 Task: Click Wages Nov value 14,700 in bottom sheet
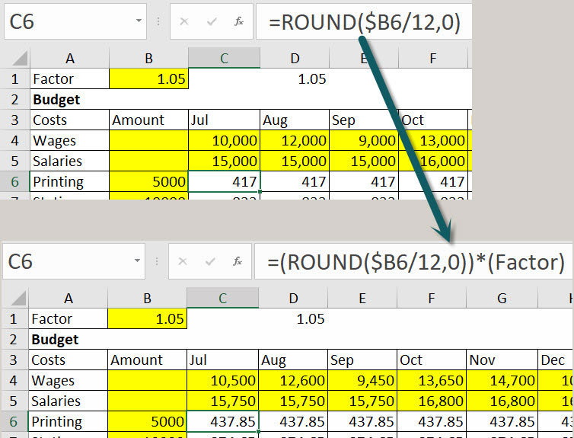click(x=502, y=380)
